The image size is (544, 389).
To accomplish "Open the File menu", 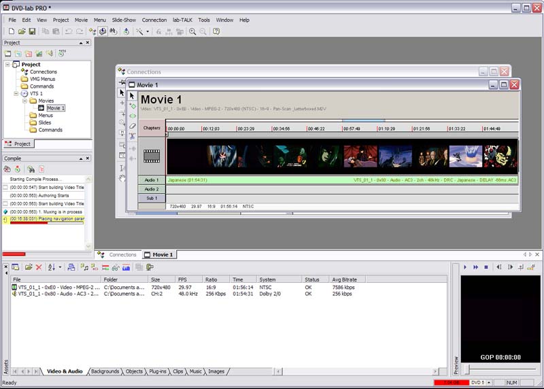I will [12, 20].
